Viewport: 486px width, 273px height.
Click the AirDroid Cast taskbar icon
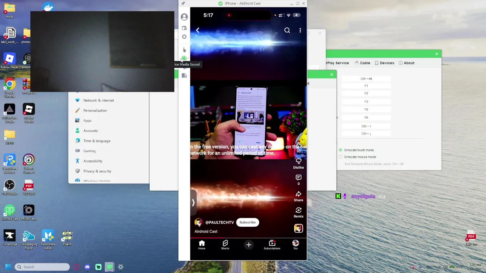coord(109,267)
